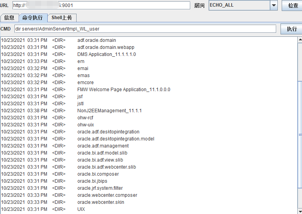Select the NonJ2EEManagement_11.1.1 line
This screenshot has width=302, height=214.
(x=71, y=111)
